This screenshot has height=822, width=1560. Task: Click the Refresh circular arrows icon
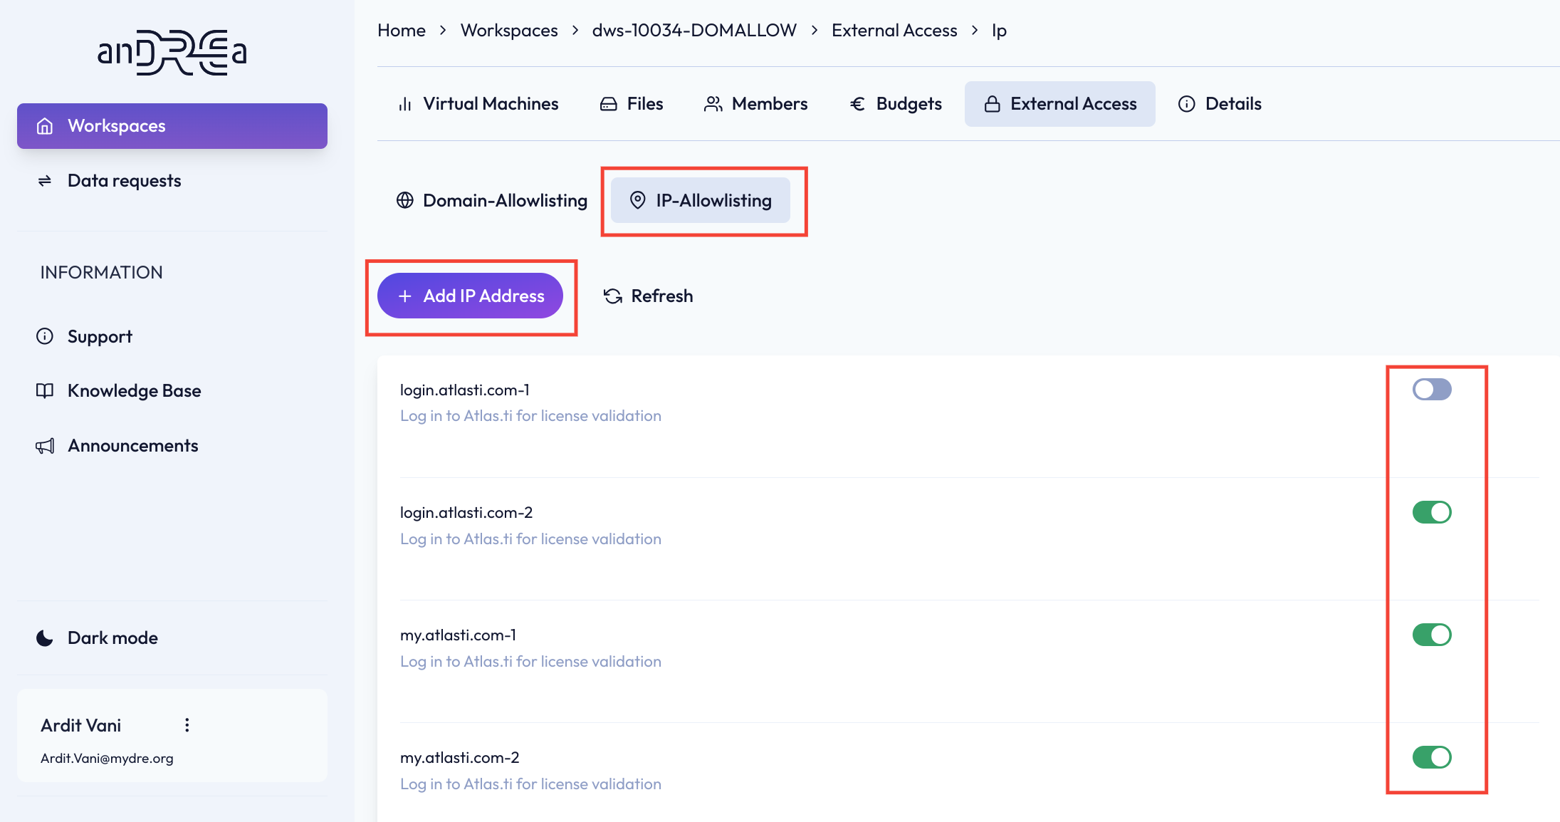(613, 296)
